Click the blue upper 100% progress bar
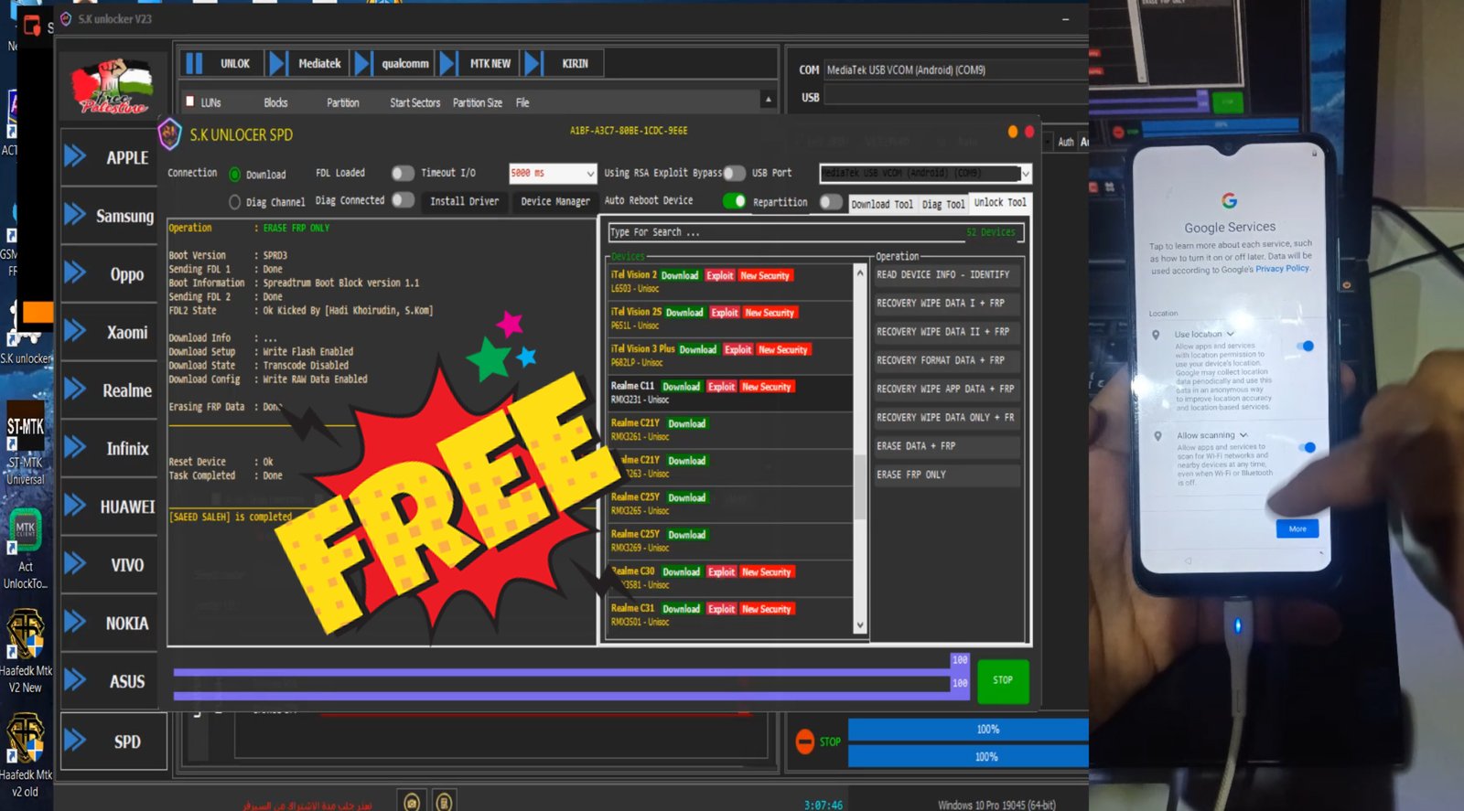The width and height of the screenshot is (1464, 811). (x=968, y=730)
